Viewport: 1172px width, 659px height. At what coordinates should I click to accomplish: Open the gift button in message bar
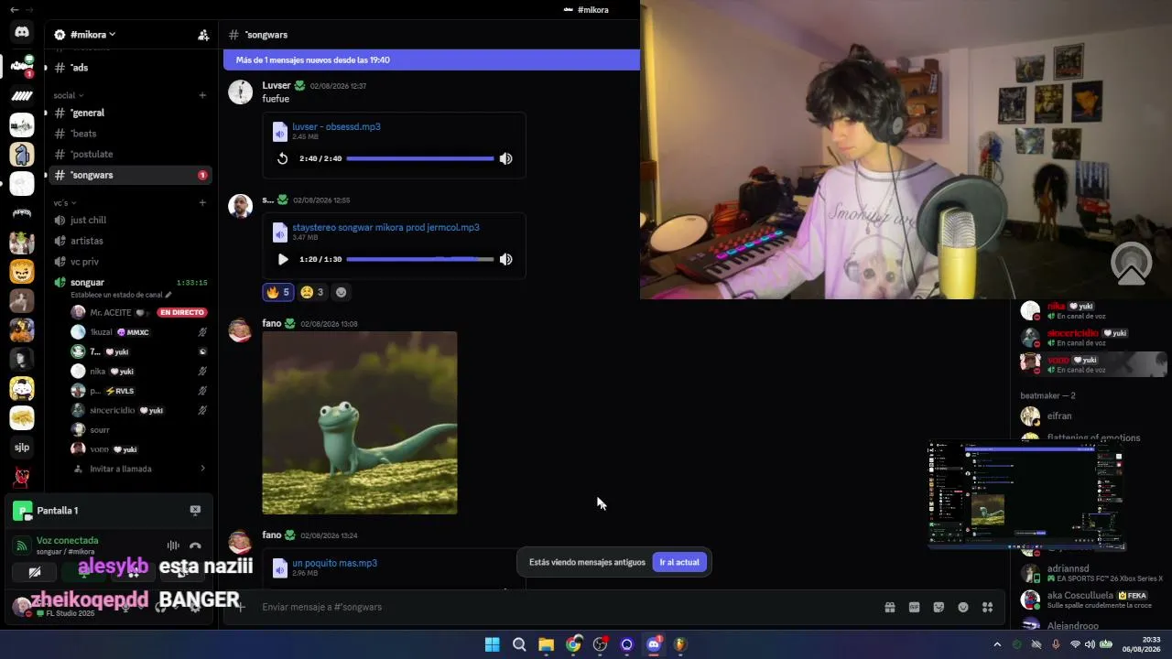pos(889,607)
